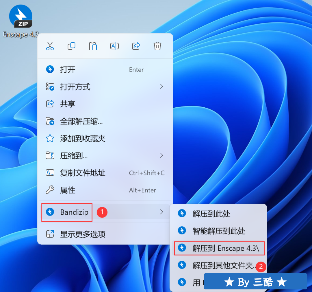Image resolution: width=312 pixels, height=292 pixels.
Task: Click 添加到收藏夹 entry
Action: pyautogui.click(x=105, y=138)
